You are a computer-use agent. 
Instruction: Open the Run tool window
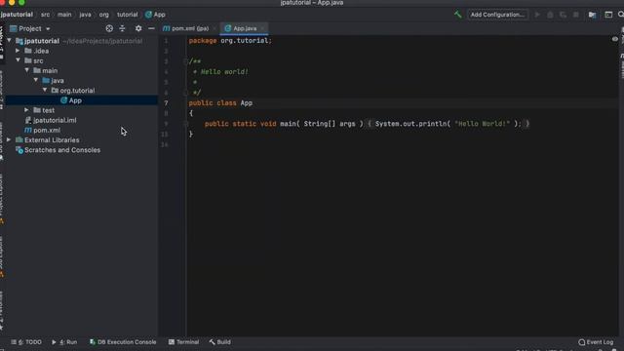pos(64,342)
